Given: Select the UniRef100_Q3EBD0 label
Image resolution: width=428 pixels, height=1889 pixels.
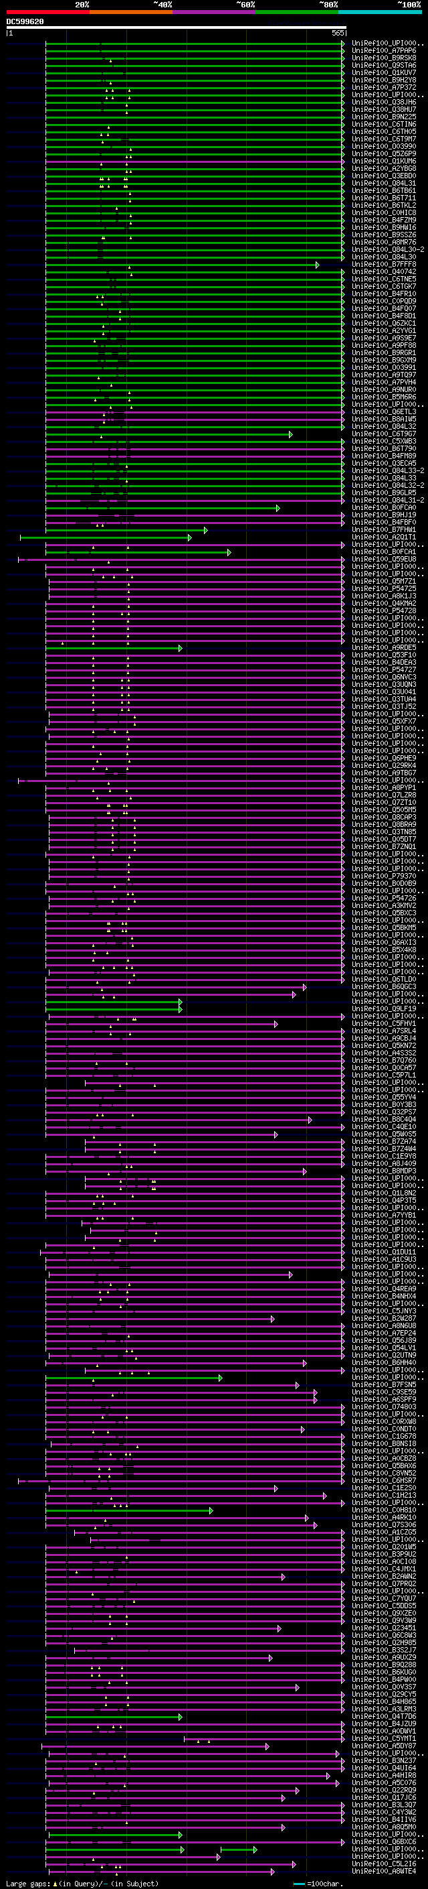Looking at the screenshot, I should click(x=383, y=176).
